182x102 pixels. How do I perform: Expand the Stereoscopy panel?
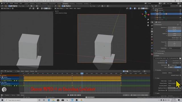(x=154, y=53)
